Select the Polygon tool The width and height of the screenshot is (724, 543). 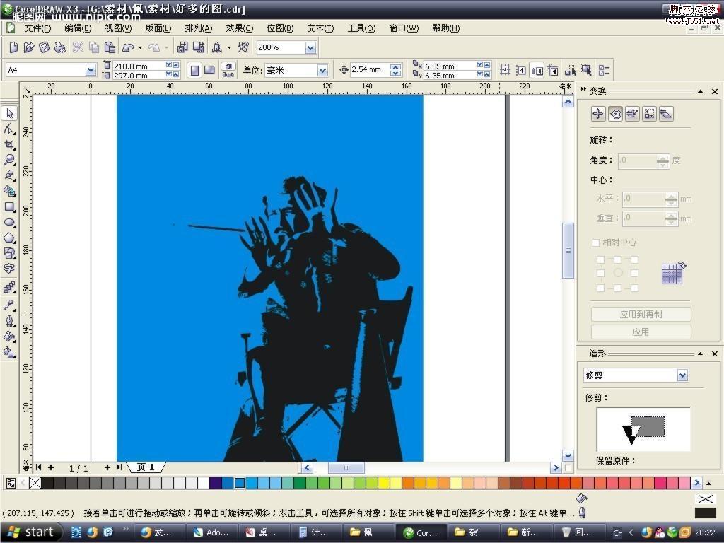[10, 238]
